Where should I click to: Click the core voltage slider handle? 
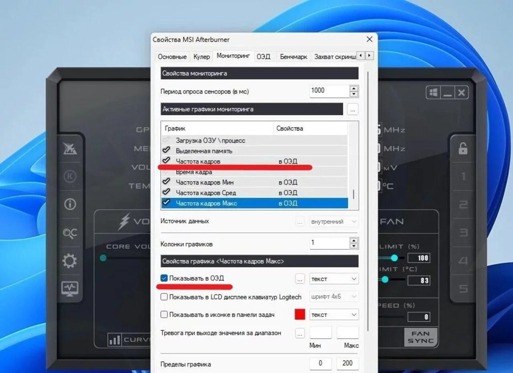(103, 258)
